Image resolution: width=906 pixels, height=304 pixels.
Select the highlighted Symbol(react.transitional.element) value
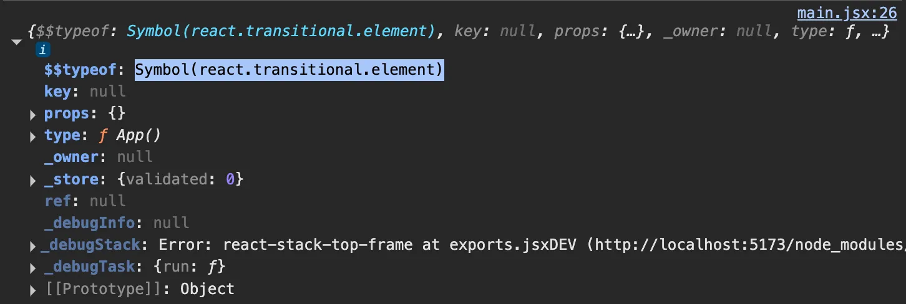[290, 70]
